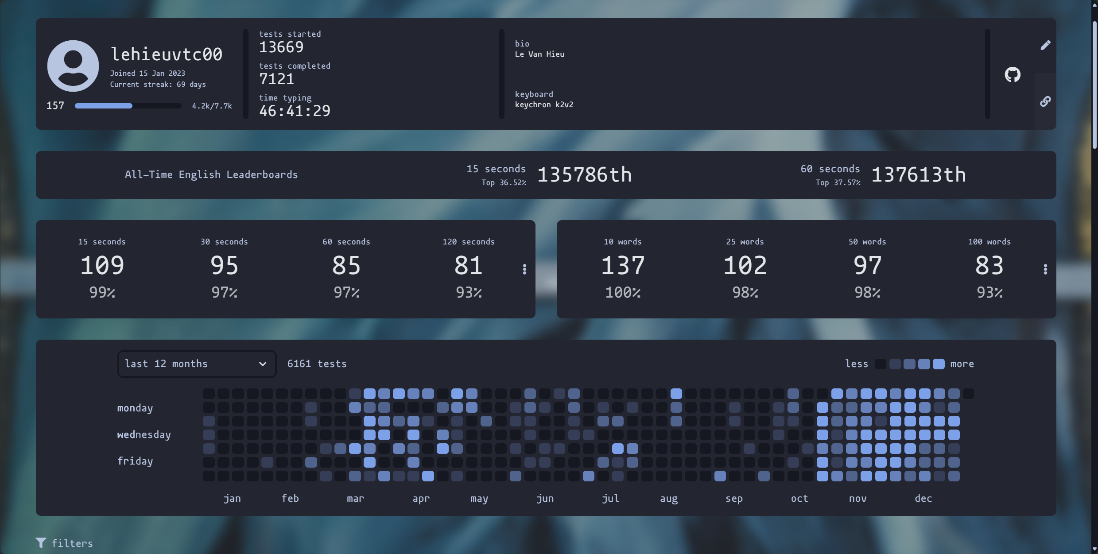The image size is (1098, 554).
Task: Open the GitHub profile icon link
Action: (x=1013, y=74)
